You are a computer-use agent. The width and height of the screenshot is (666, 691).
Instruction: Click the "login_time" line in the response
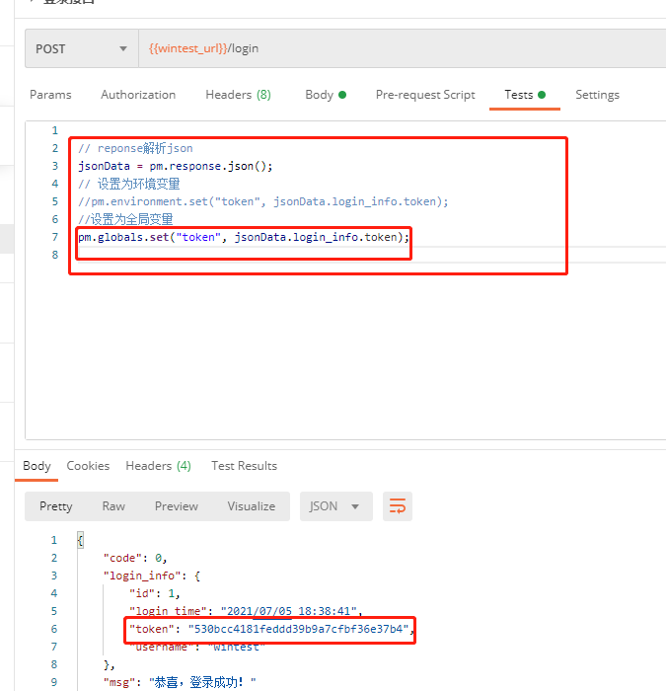click(x=246, y=611)
